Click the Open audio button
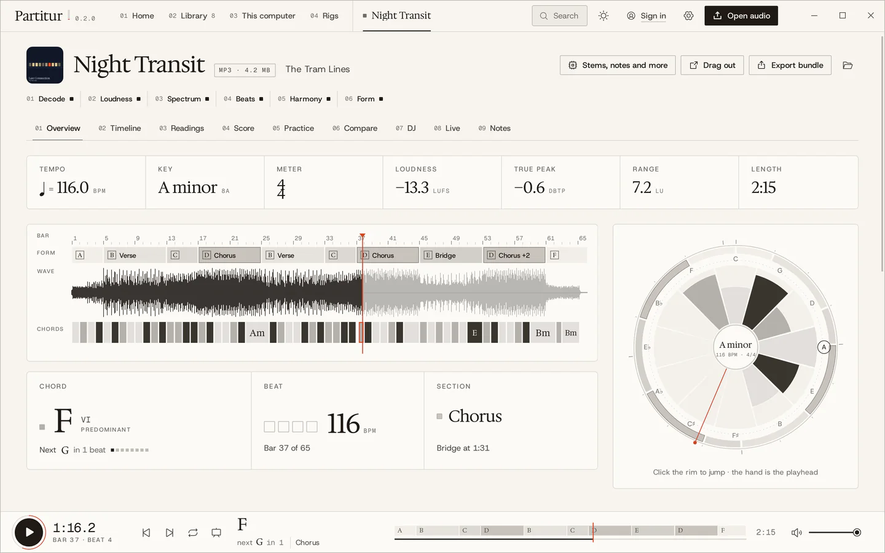885x553 pixels. point(741,16)
